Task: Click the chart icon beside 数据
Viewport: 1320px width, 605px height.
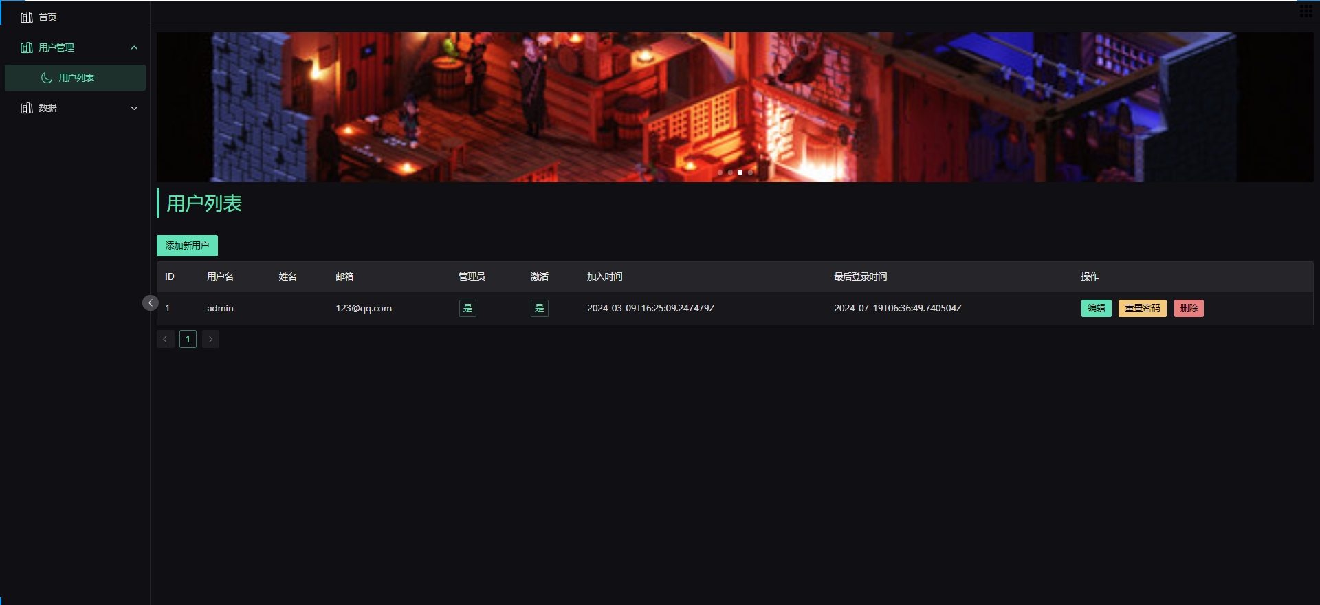Action: tap(27, 108)
